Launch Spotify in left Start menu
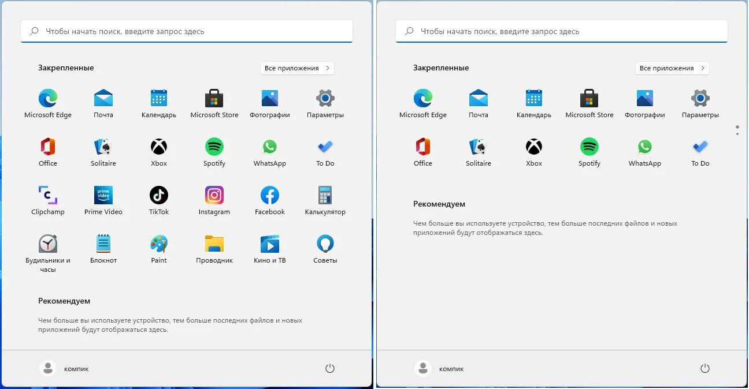The height and width of the screenshot is (389, 749). [214, 152]
